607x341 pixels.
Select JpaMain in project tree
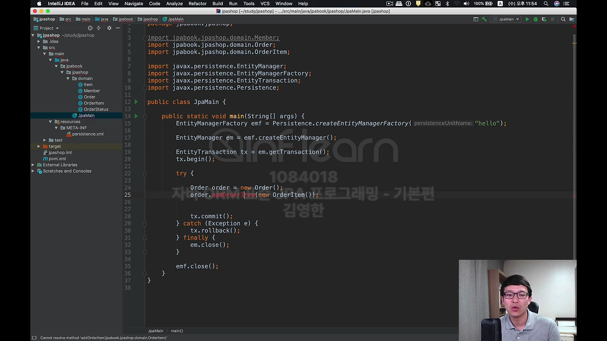(86, 116)
